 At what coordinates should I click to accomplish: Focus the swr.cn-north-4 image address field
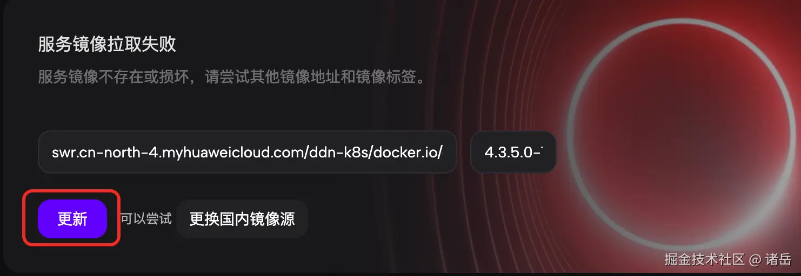248,152
